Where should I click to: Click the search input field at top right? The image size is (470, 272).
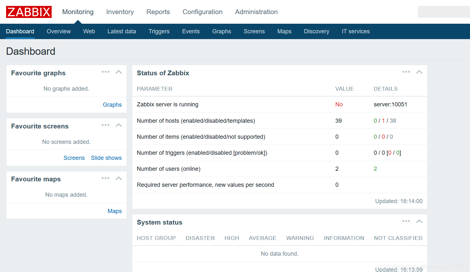(x=444, y=12)
